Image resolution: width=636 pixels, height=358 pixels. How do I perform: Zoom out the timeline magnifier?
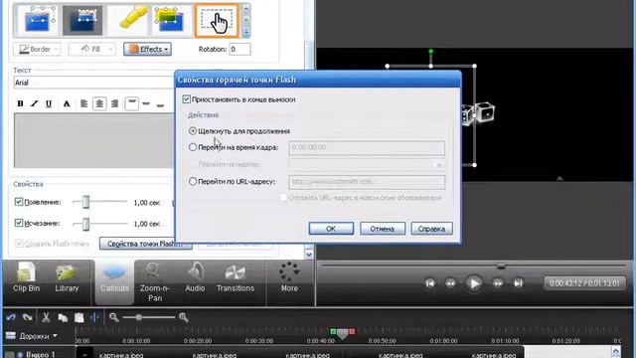114,317
